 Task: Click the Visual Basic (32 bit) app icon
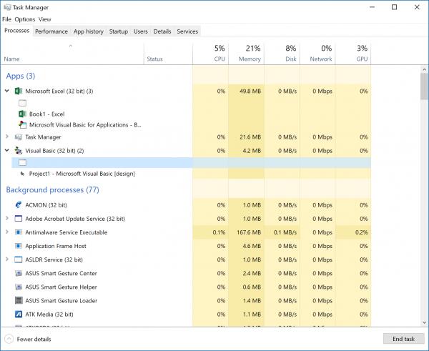click(x=19, y=150)
